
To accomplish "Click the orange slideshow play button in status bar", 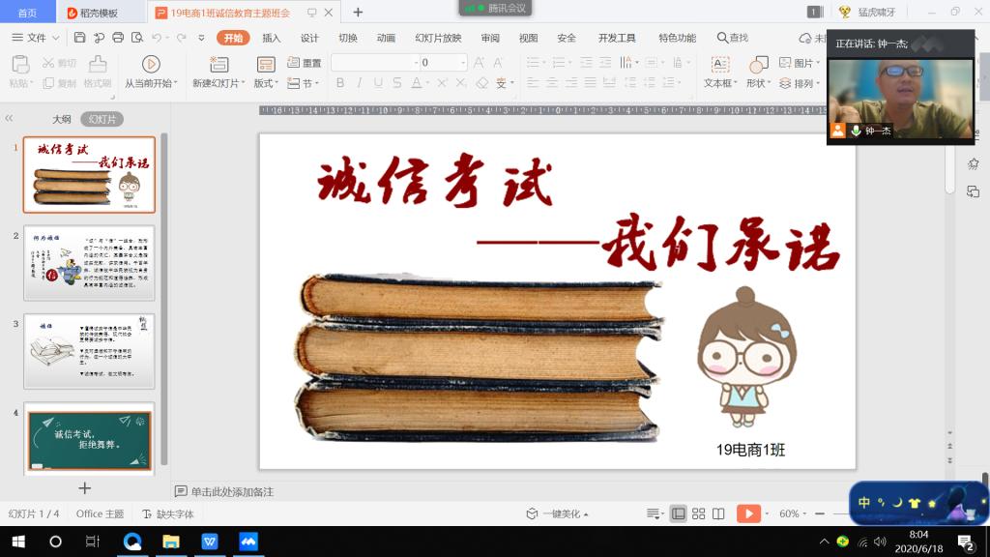I will 747,513.
